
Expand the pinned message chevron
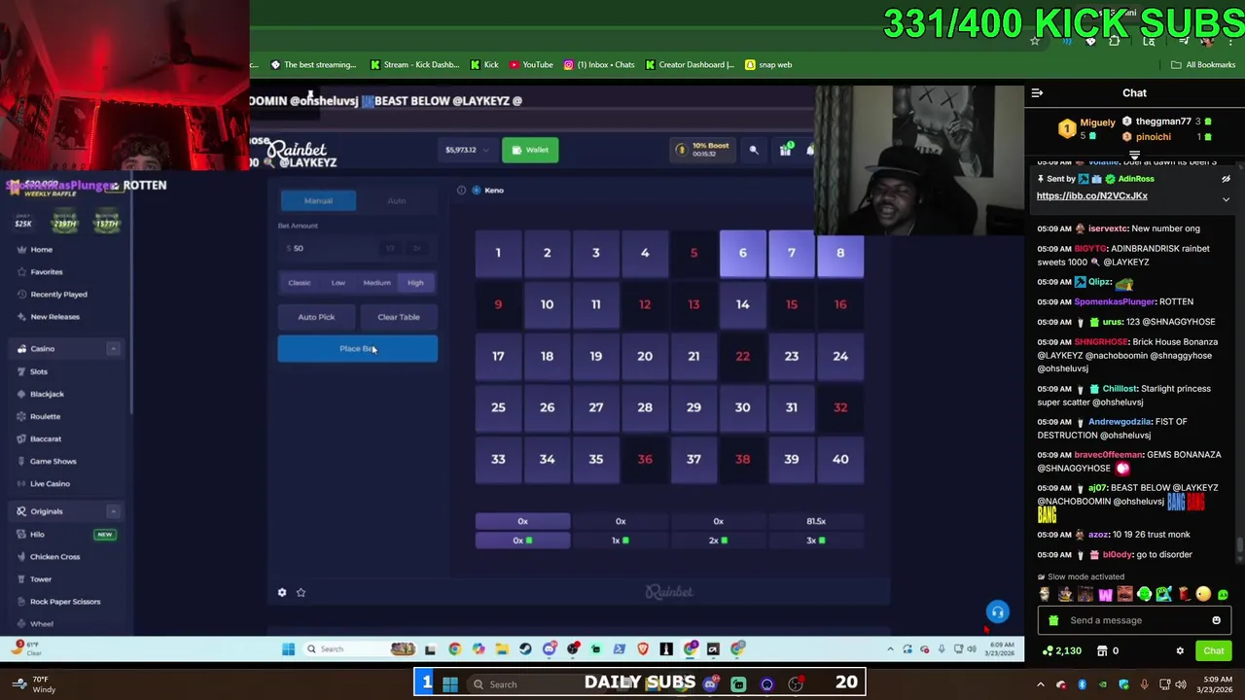1226,198
